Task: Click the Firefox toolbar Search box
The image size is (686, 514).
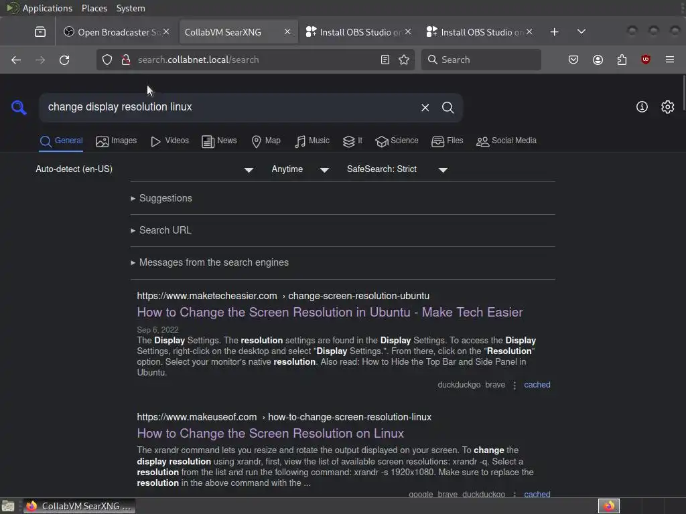Action: click(481, 60)
